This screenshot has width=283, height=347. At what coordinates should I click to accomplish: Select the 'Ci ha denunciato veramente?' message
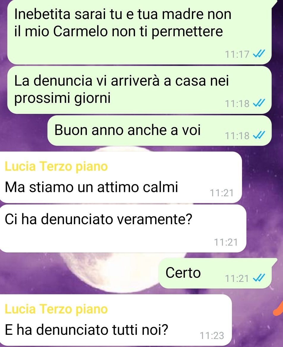123,228
